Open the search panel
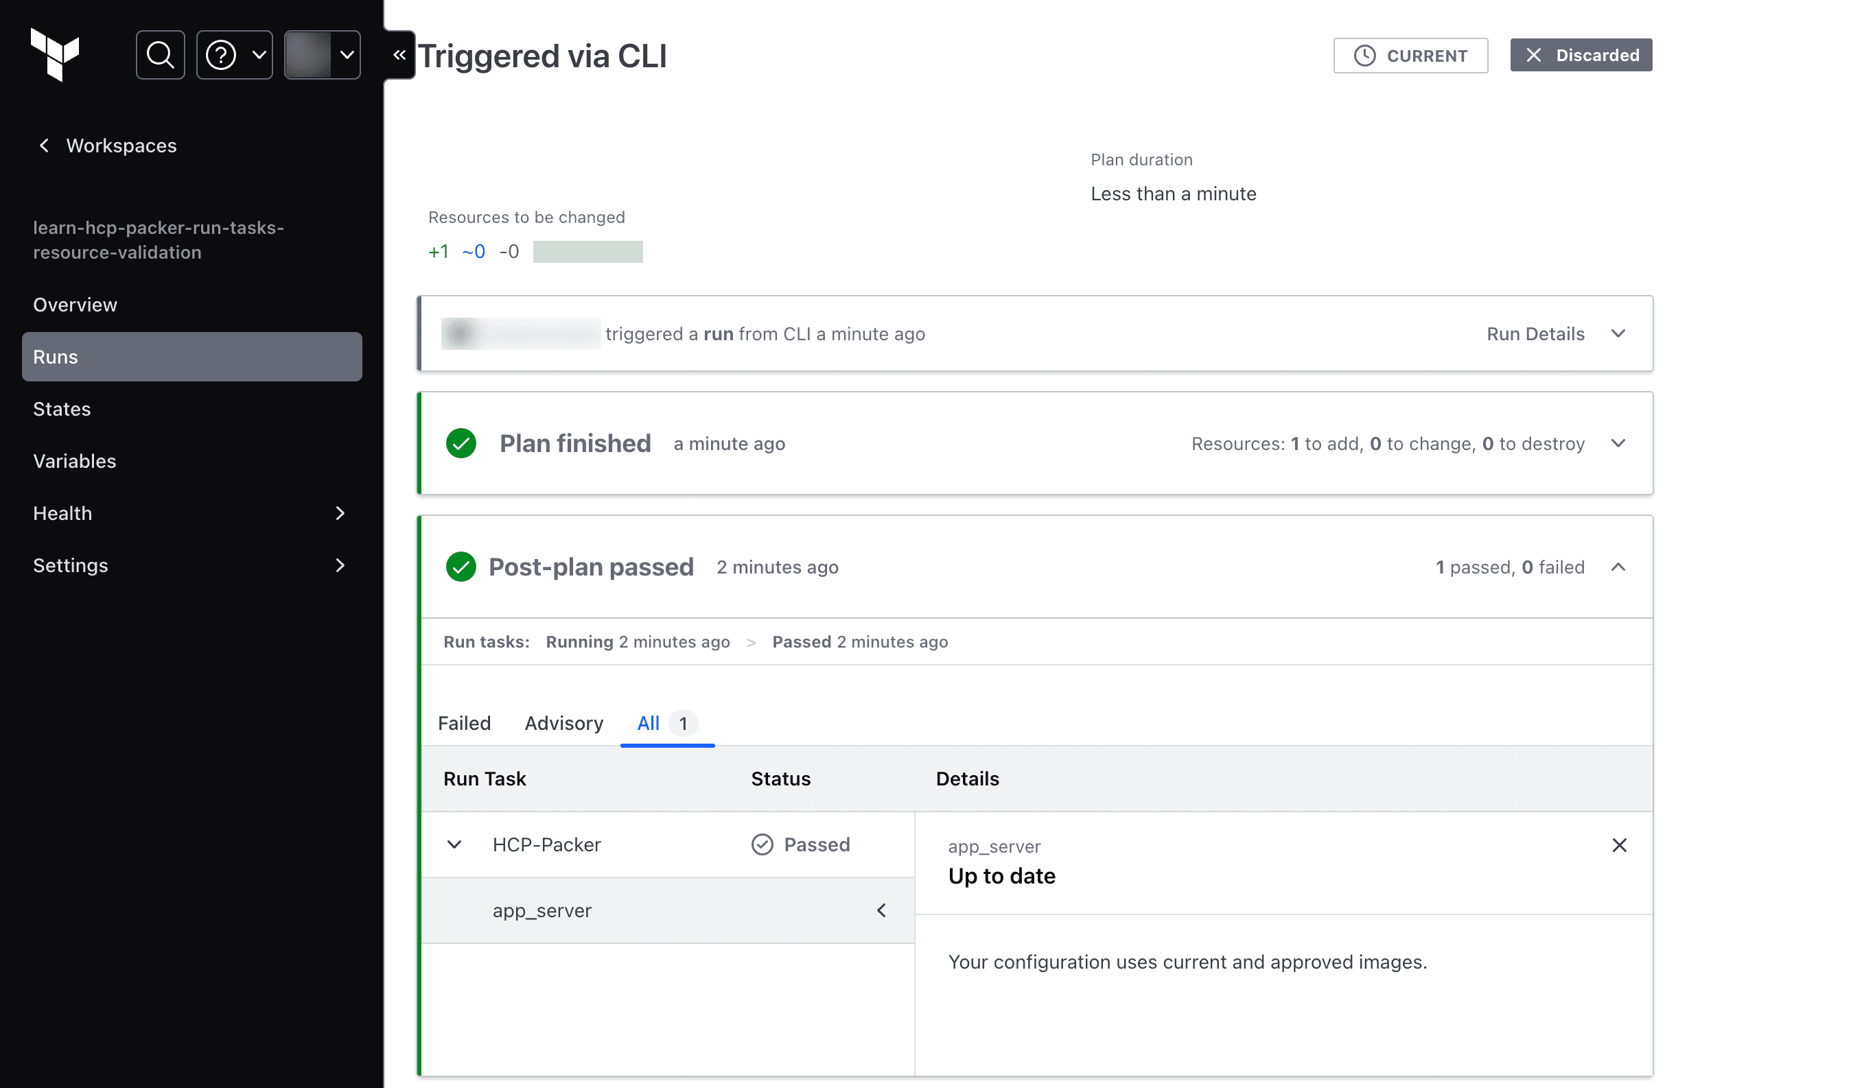Screen dimensions: 1875x1088 coord(161,54)
